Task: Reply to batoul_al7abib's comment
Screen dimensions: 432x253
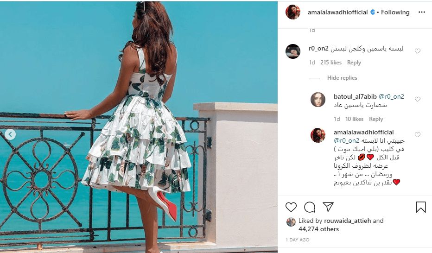Action: point(376,119)
